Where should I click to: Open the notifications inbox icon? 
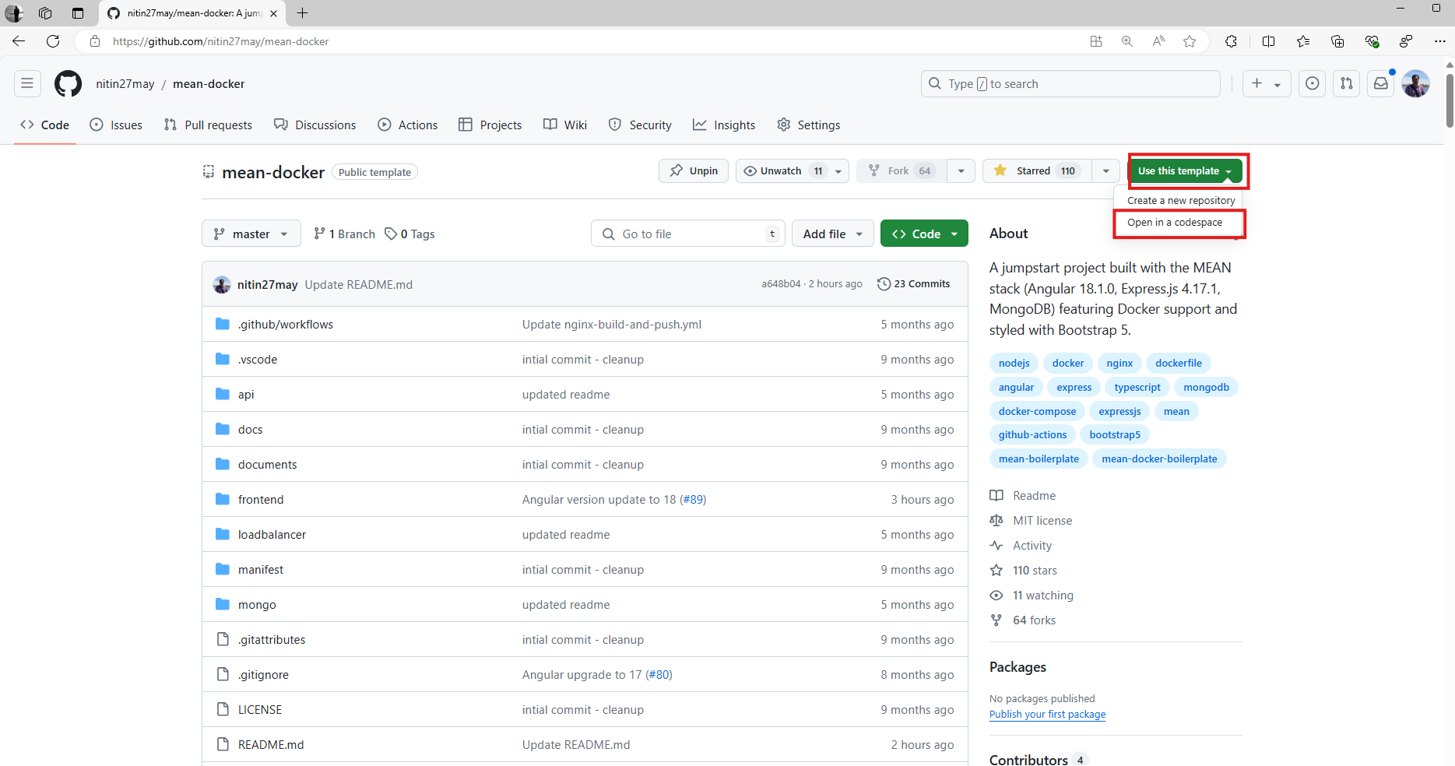click(x=1381, y=84)
